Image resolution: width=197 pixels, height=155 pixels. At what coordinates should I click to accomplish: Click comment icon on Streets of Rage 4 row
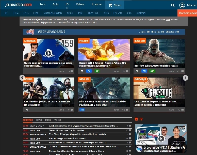tap(130, 146)
